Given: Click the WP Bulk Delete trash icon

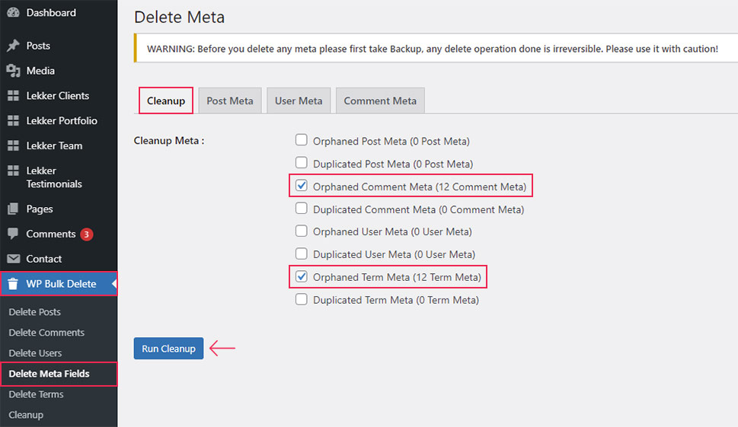Looking at the screenshot, I should [13, 284].
